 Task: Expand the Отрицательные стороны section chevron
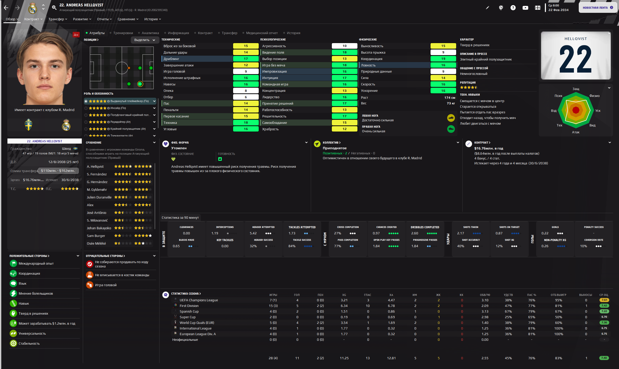point(154,256)
